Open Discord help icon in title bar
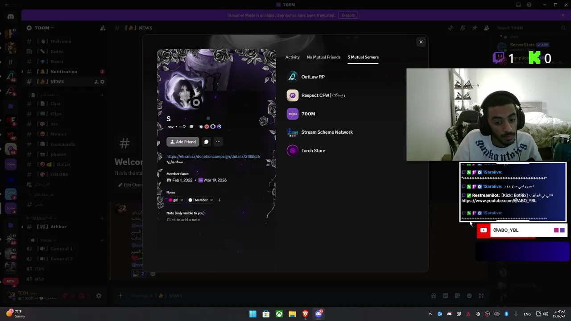 pyautogui.click(x=529, y=5)
